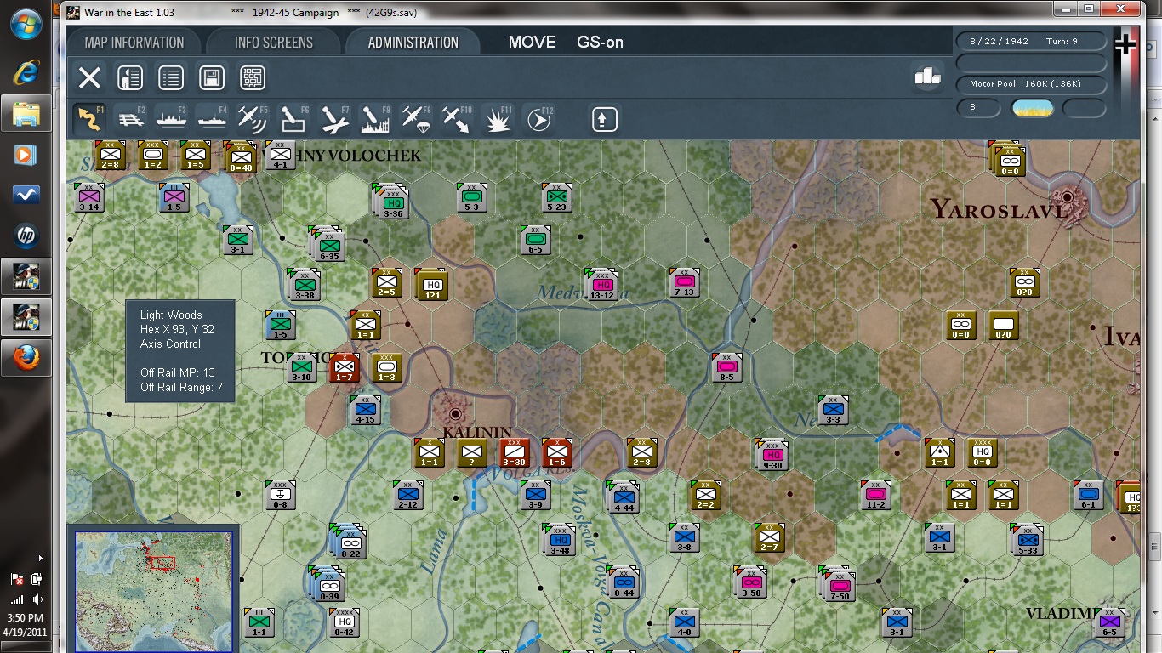Open the HP taskbar application

pyautogui.click(x=26, y=236)
